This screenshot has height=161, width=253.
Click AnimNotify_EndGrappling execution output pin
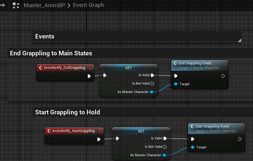[x=89, y=76]
